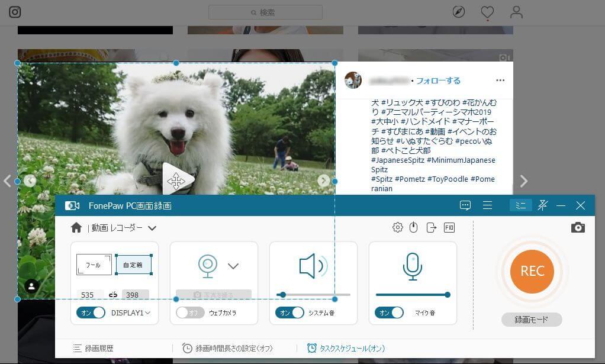Click the system sound speaker icon
Screen dimensions: 605x364
click(x=313, y=266)
